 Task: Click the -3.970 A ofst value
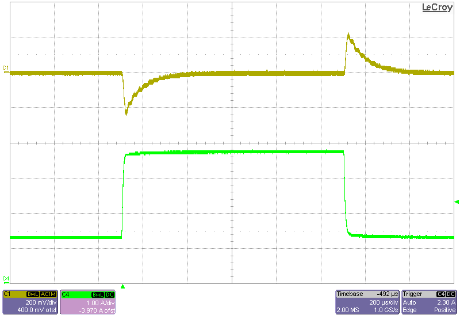[x=97, y=310]
